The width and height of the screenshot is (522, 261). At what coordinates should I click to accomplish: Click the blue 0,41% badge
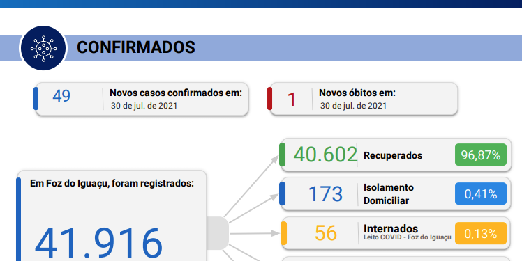[x=481, y=194]
